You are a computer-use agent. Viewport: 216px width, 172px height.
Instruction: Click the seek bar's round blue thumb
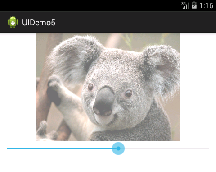(x=118, y=149)
